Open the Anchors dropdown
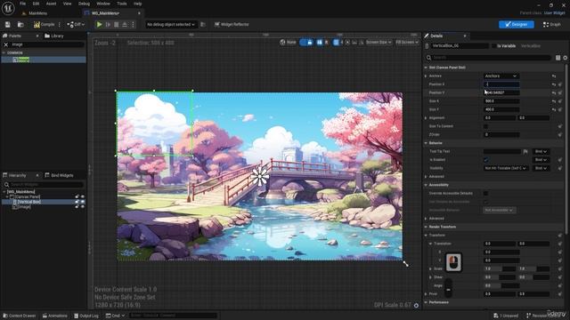Image resolution: width=570 pixels, height=320 pixels. pos(501,76)
